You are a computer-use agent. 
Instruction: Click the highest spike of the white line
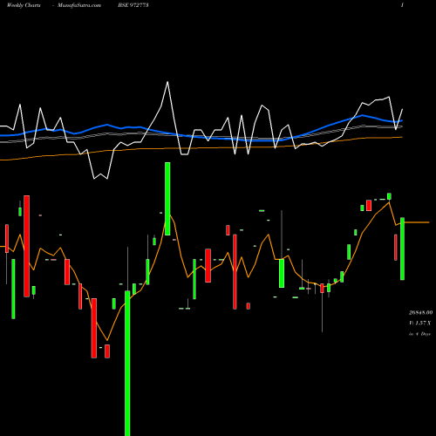point(167,82)
